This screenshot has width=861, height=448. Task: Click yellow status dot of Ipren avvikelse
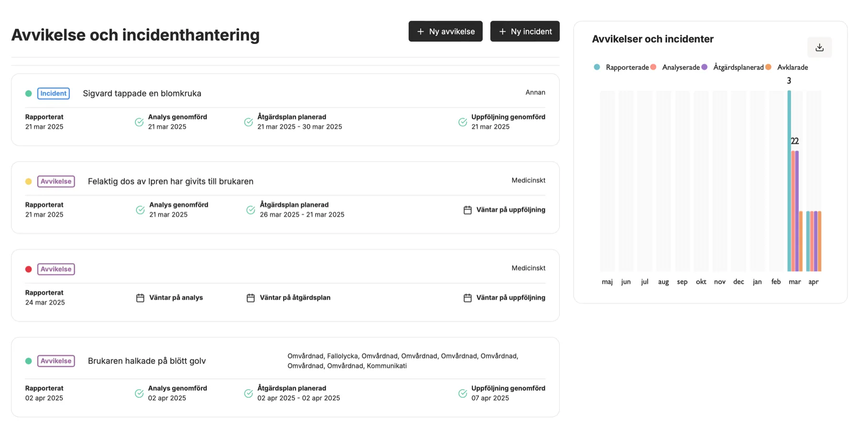[29, 182]
